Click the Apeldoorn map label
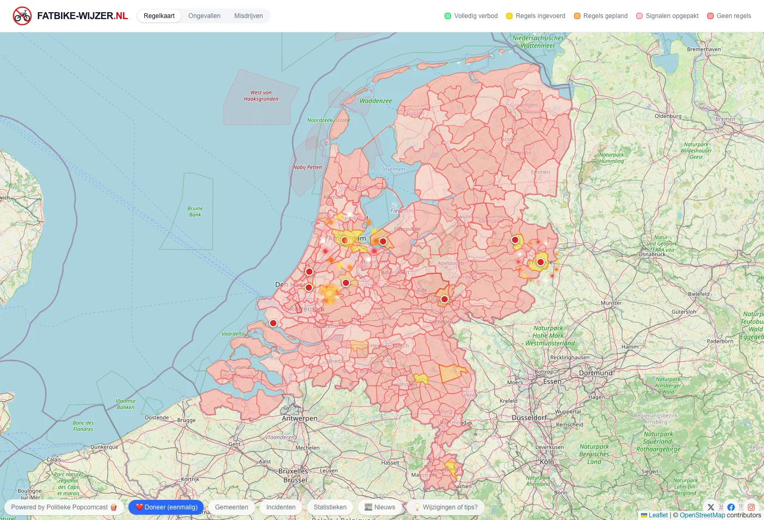The width and height of the screenshot is (764, 520). 450,263
